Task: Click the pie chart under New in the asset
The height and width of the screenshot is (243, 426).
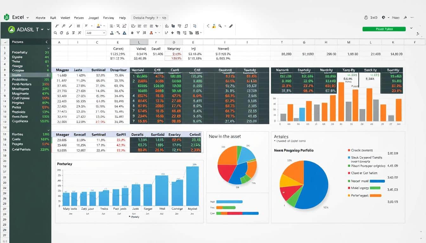Action: click(237, 165)
